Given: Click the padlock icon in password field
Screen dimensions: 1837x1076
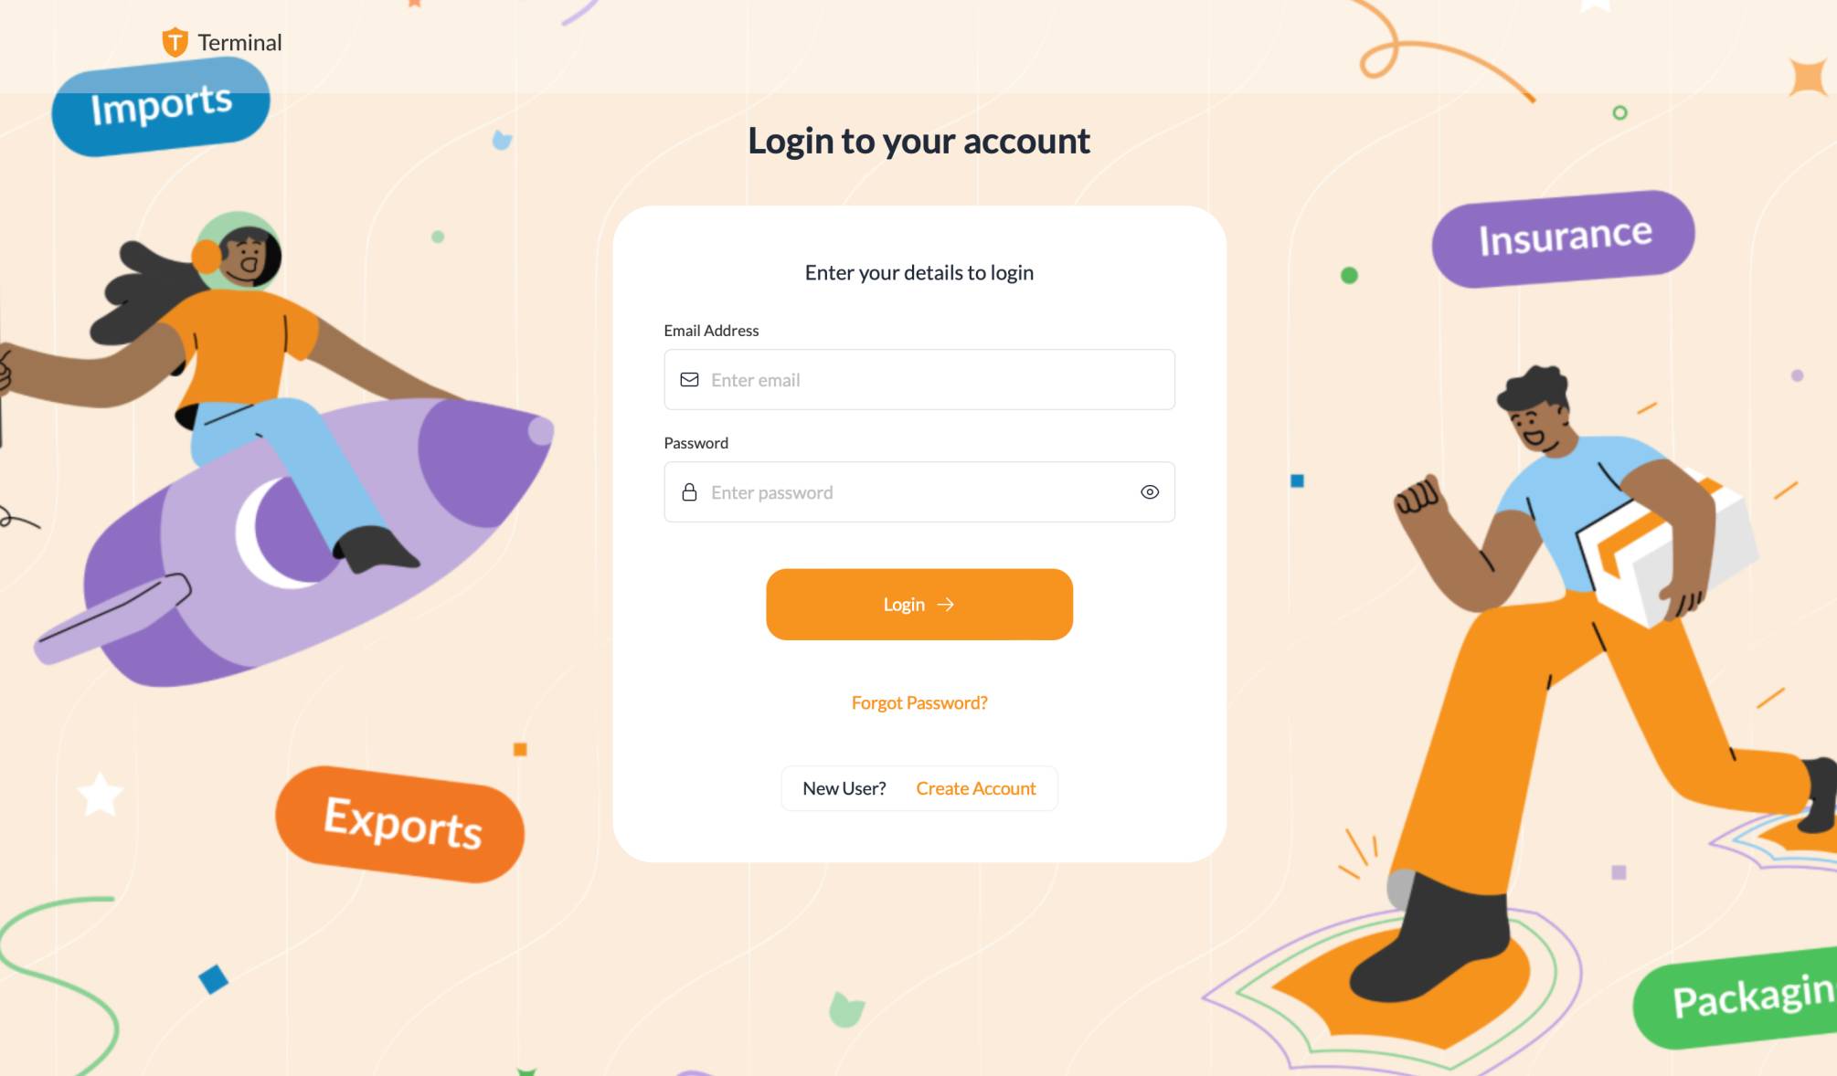Looking at the screenshot, I should tap(689, 492).
